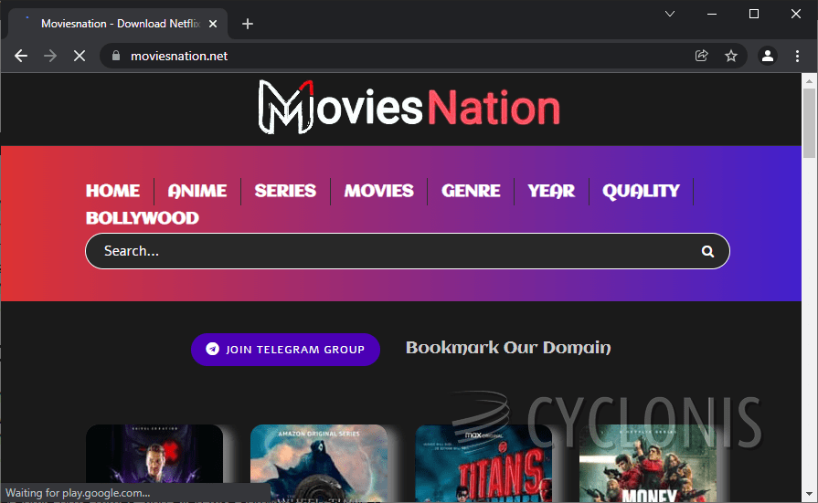
Task: Open the share page icon
Action: pyautogui.click(x=702, y=56)
